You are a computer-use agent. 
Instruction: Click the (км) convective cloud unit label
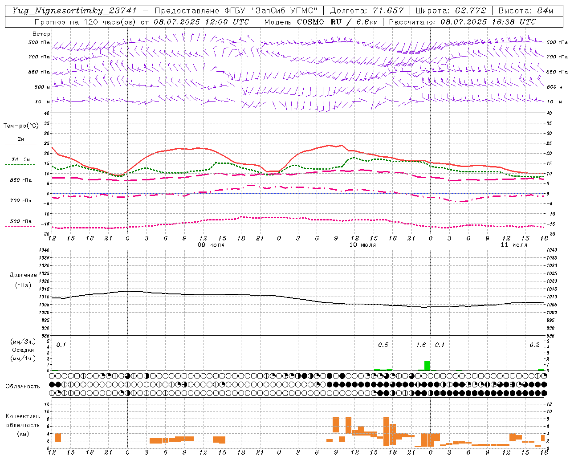tap(23, 434)
